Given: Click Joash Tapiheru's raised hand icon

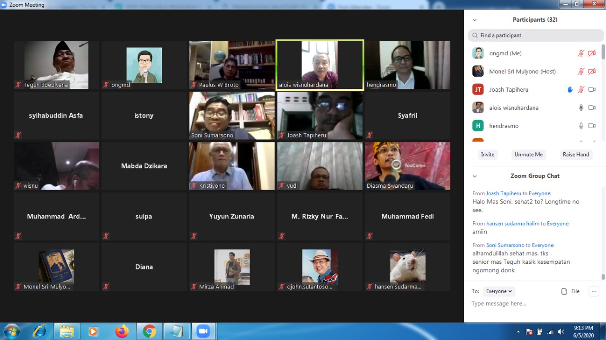Looking at the screenshot, I should tap(570, 90).
